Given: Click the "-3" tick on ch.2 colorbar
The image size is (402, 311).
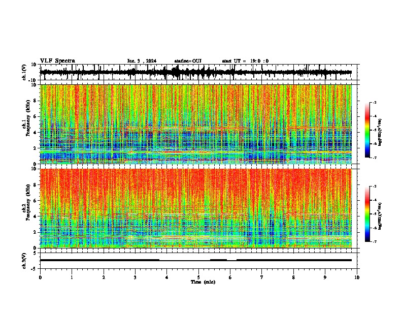Looking at the screenshot, I should (374, 186).
